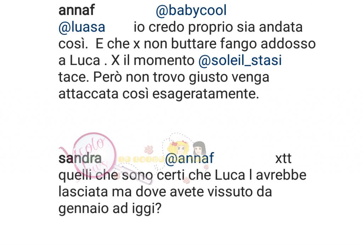The image size is (363, 245).
Task: Click the 'xtt' text in sandra's comment
Action: 283,159
